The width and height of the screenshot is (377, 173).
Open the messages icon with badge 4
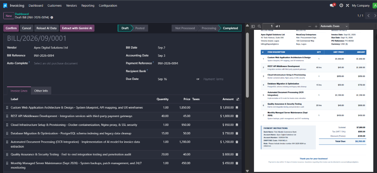coord(332,5)
